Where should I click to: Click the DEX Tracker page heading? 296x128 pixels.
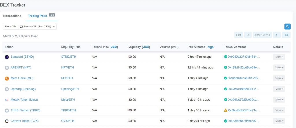pyautogui.click(x=13, y=5)
